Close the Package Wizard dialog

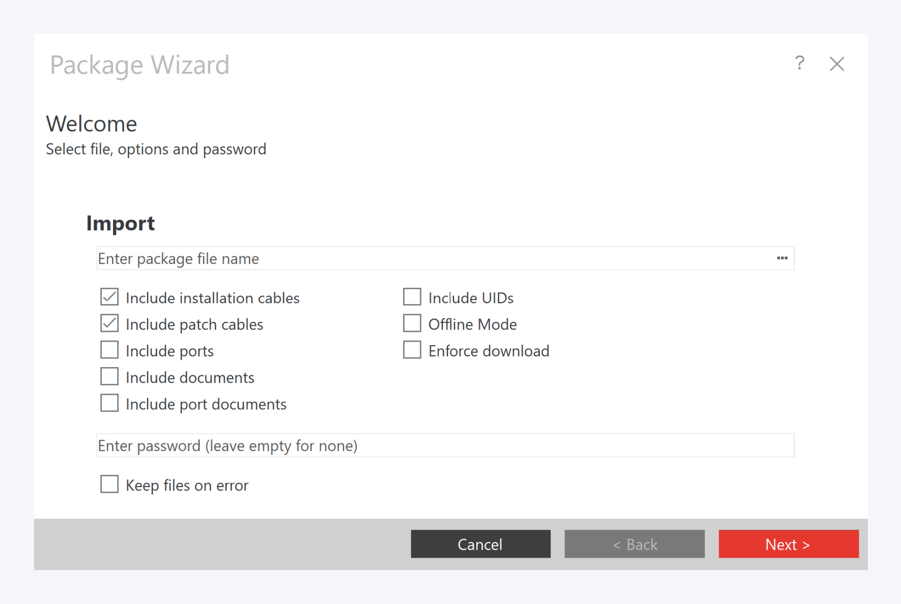click(836, 64)
